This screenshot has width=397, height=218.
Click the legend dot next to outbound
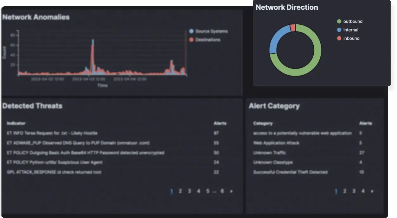(x=339, y=21)
